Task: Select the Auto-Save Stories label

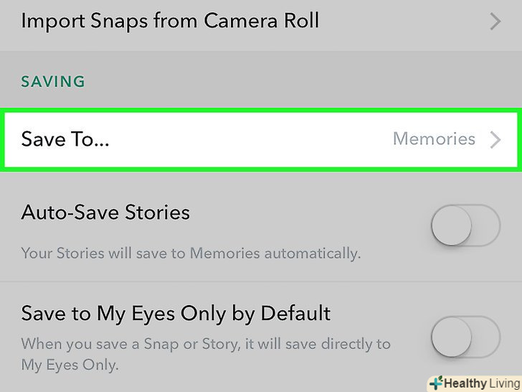Action: tap(105, 213)
